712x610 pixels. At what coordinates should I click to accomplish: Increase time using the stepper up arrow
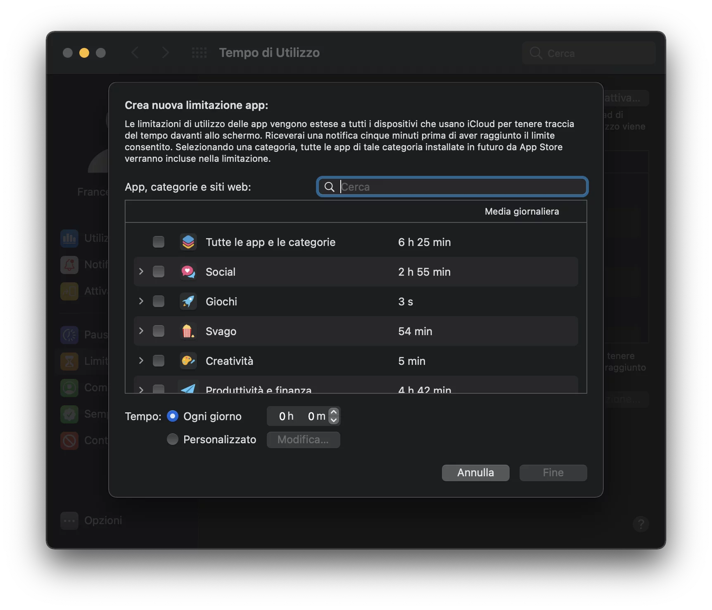(x=334, y=412)
